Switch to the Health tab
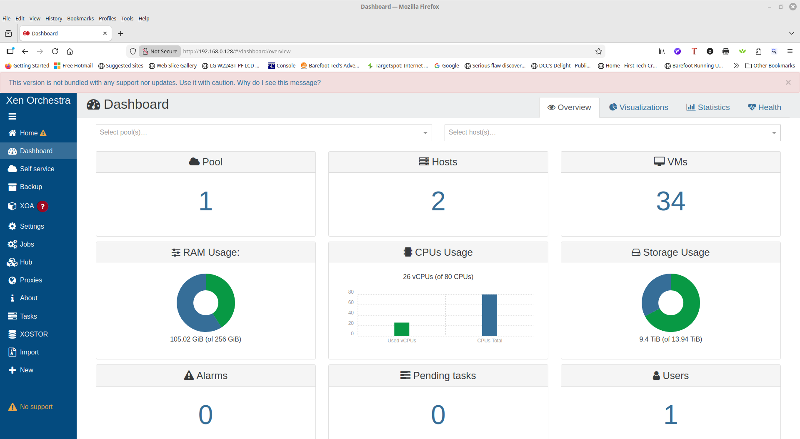800x439 pixels. pyautogui.click(x=764, y=107)
